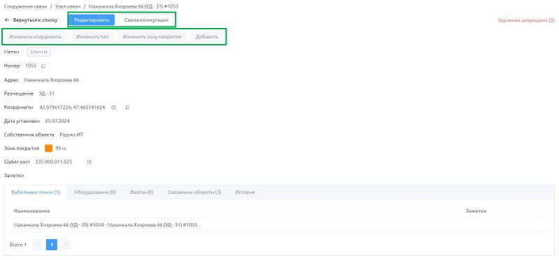The width and height of the screenshot is (559, 260).
Task: Go to previous page arrow
Action: 38,245
